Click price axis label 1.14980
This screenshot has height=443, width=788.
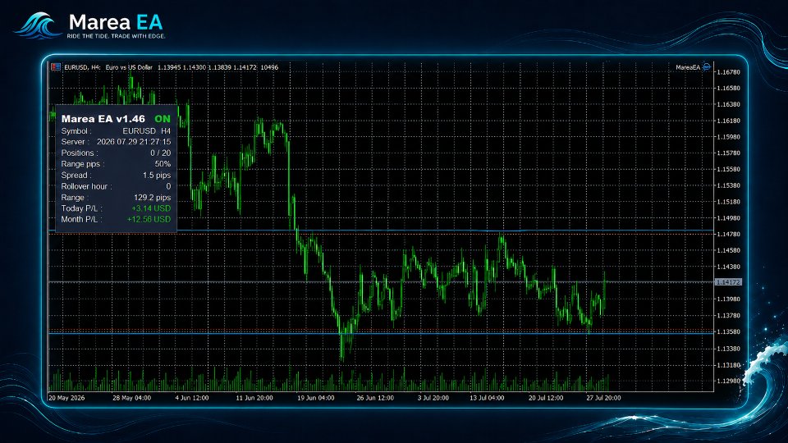point(729,218)
